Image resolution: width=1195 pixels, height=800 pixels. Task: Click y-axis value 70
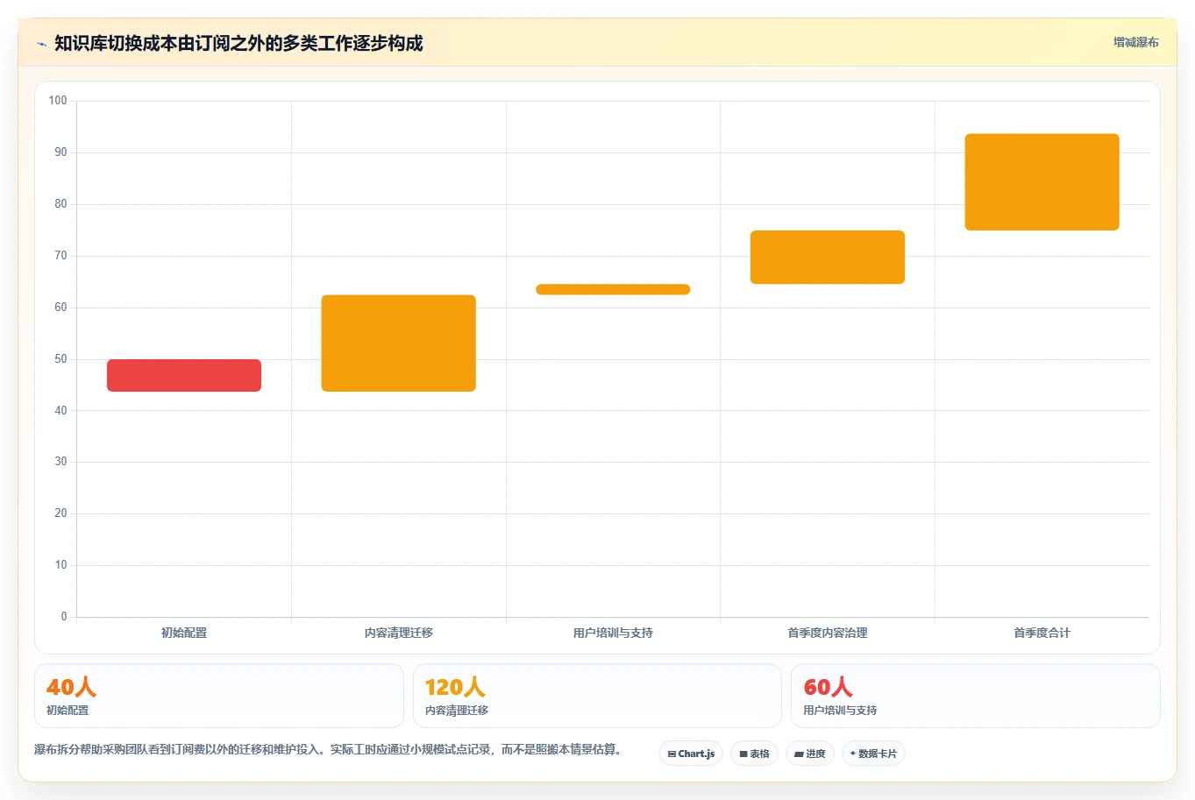(x=60, y=256)
